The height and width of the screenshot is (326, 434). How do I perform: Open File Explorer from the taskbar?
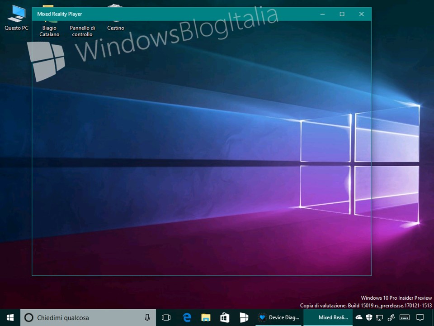[206, 317]
